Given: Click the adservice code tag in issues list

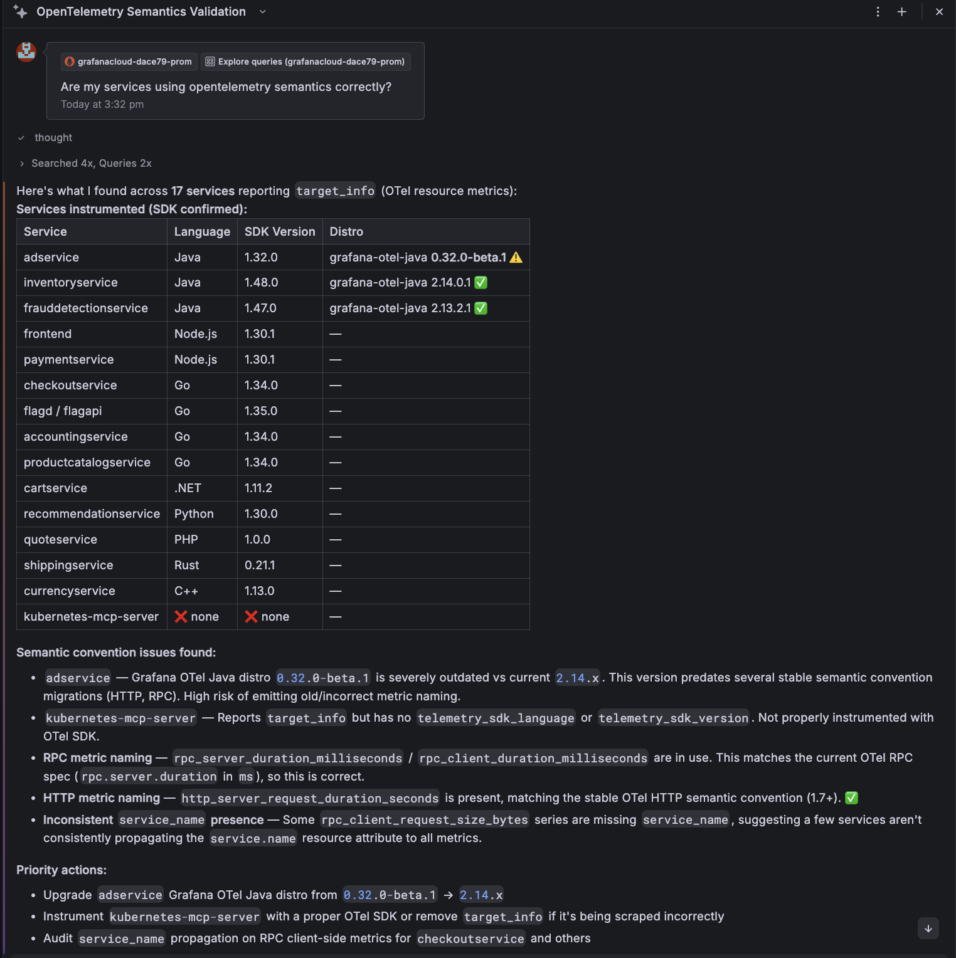Looking at the screenshot, I should coord(78,678).
